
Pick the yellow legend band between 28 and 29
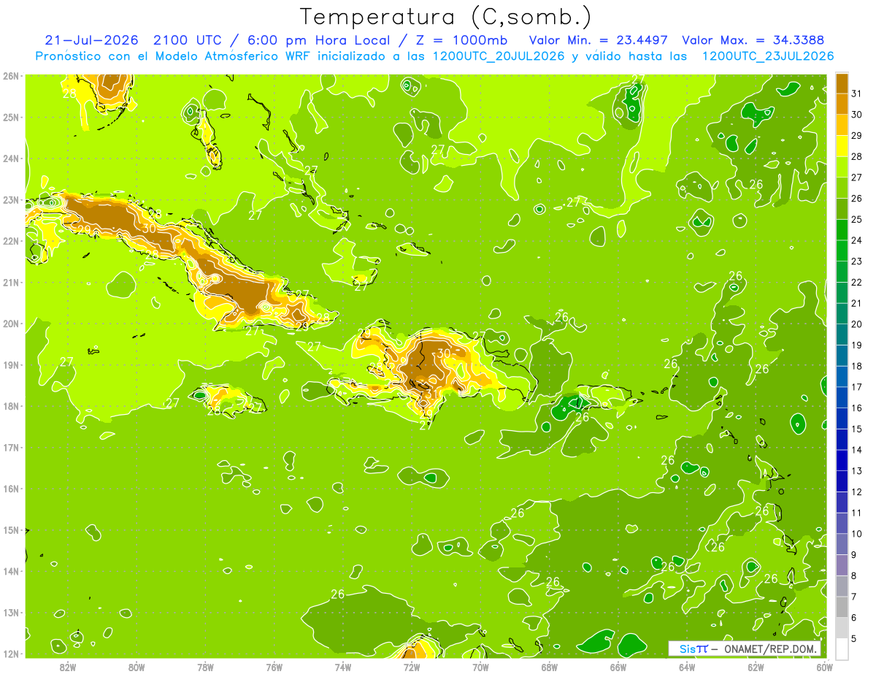click(842, 146)
